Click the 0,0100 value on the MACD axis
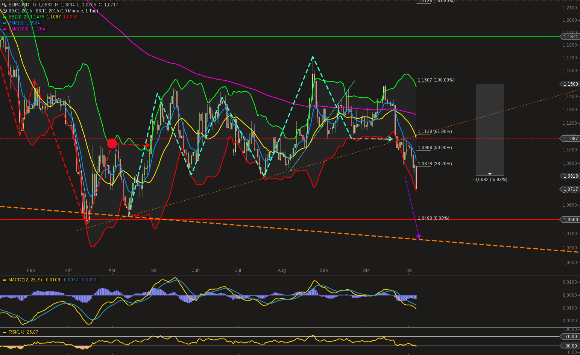 click(570, 282)
